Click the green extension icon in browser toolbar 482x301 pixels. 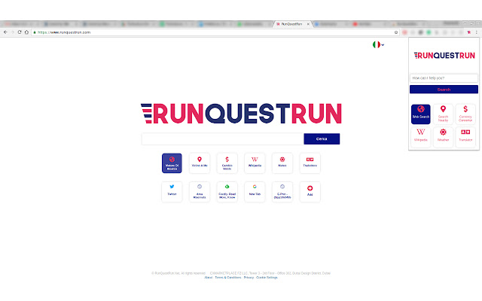(429, 32)
